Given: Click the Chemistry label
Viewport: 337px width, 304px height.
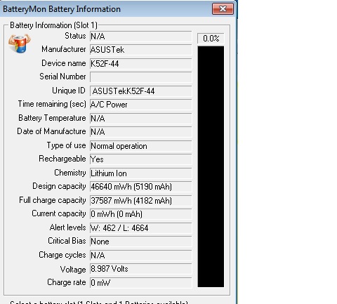Looking at the screenshot, I should (x=70, y=173).
